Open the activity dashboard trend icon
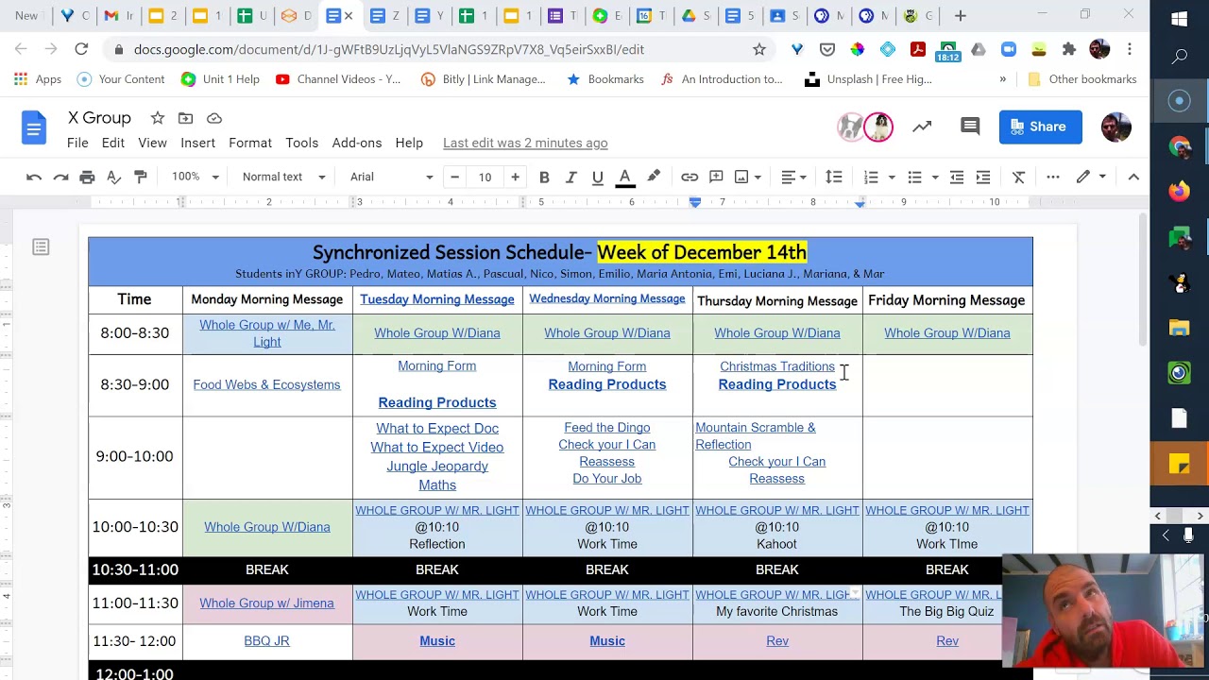The height and width of the screenshot is (680, 1209). coord(922,126)
